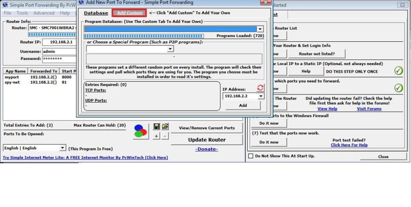
Task: Open the Tools menu
Action: (22, 13)
